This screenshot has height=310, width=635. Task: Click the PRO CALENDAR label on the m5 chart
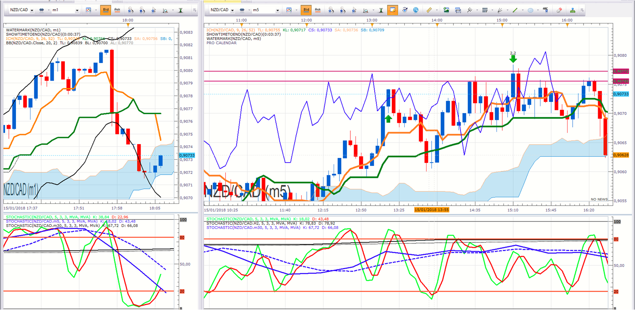221,43
